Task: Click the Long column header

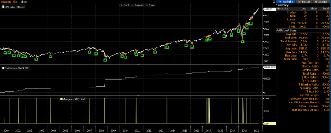Action: click(304, 9)
